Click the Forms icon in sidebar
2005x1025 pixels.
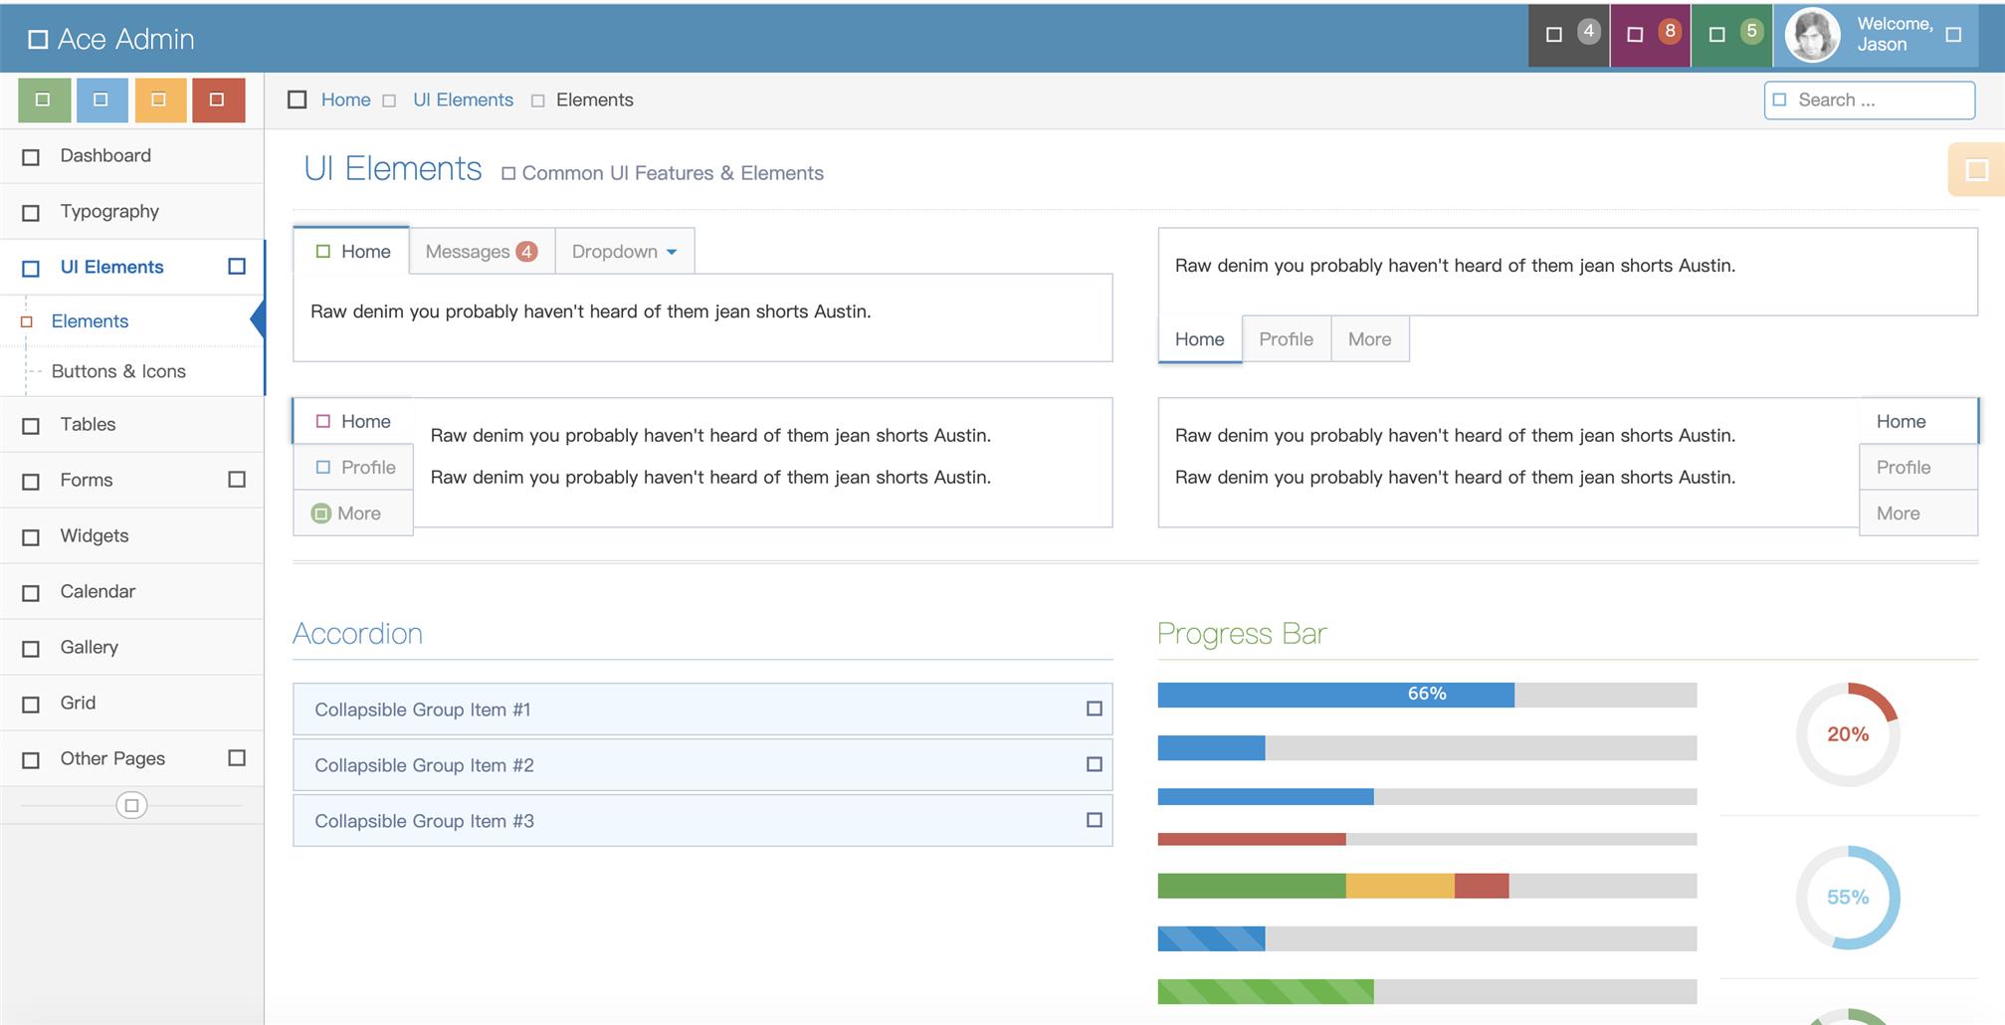31,482
